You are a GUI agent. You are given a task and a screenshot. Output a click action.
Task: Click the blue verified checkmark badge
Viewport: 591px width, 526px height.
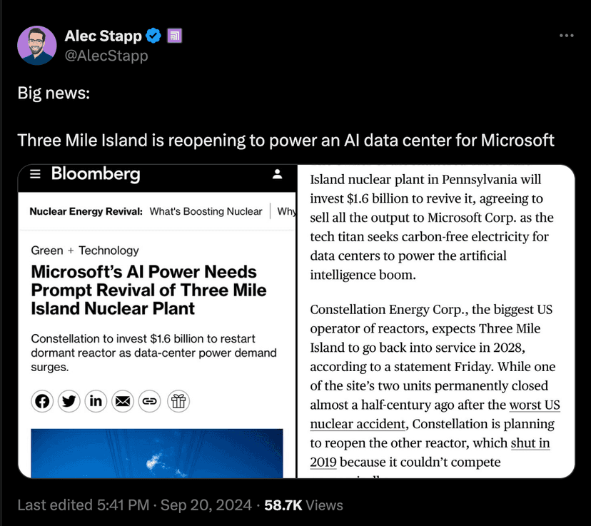(153, 36)
